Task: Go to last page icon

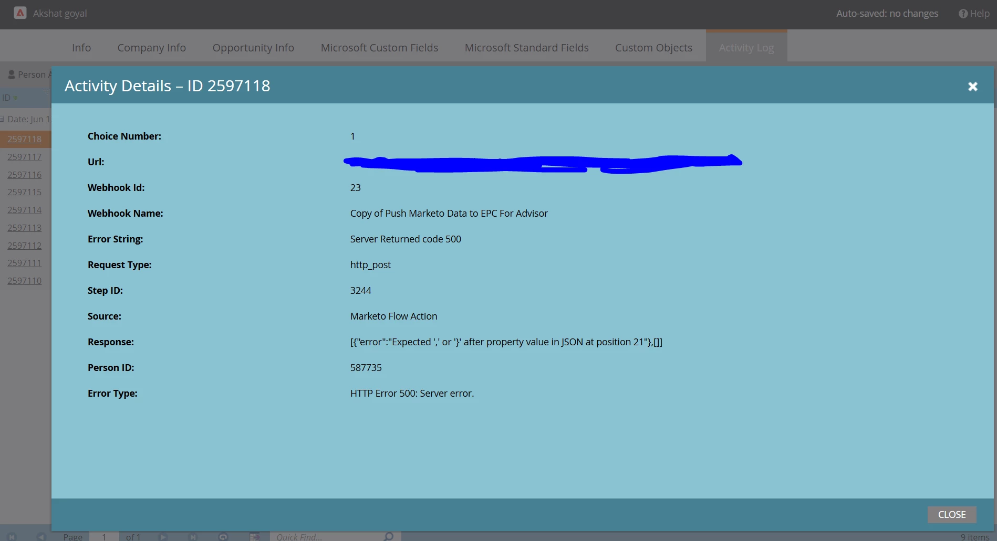Action: (193, 537)
